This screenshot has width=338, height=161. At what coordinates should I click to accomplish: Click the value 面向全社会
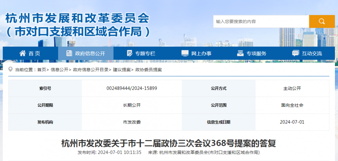[x=292, y=105]
